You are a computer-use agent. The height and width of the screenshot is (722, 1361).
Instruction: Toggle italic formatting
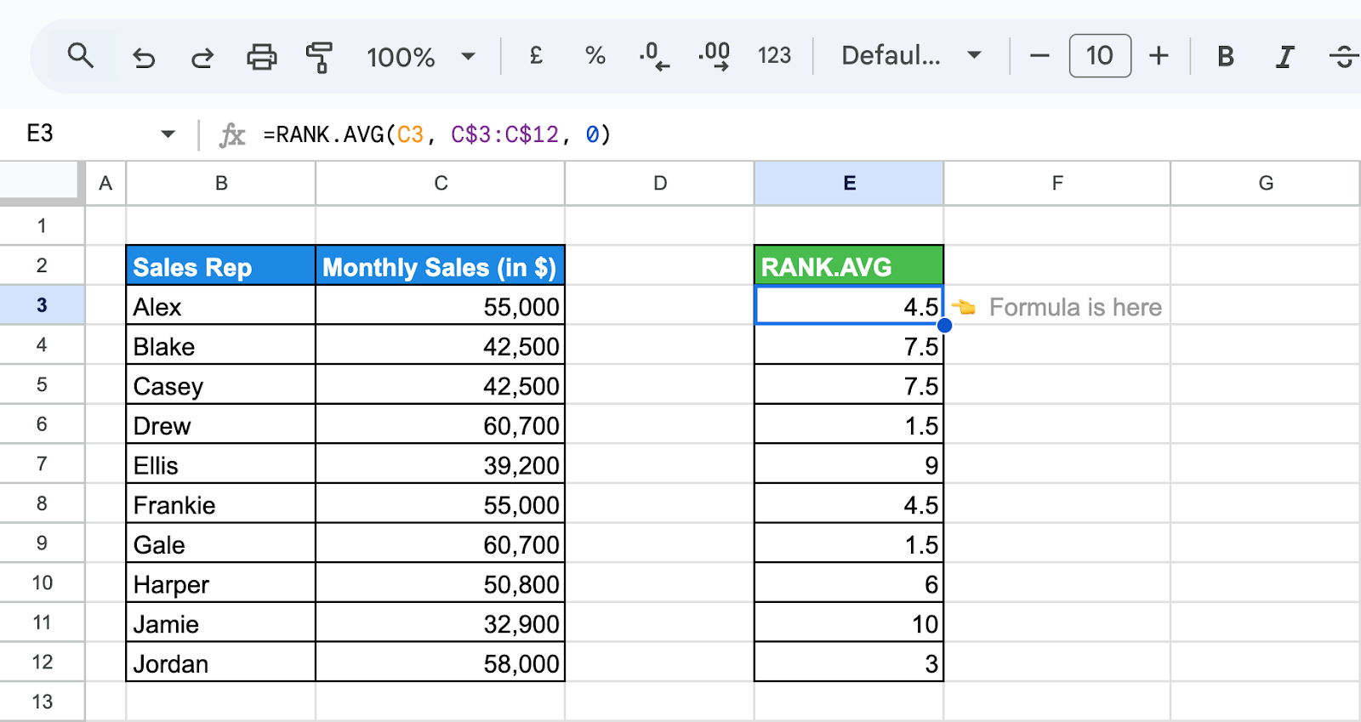point(1284,57)
